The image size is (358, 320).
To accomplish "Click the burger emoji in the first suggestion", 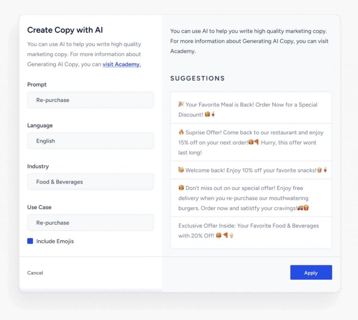I will [x=207, y=115].
